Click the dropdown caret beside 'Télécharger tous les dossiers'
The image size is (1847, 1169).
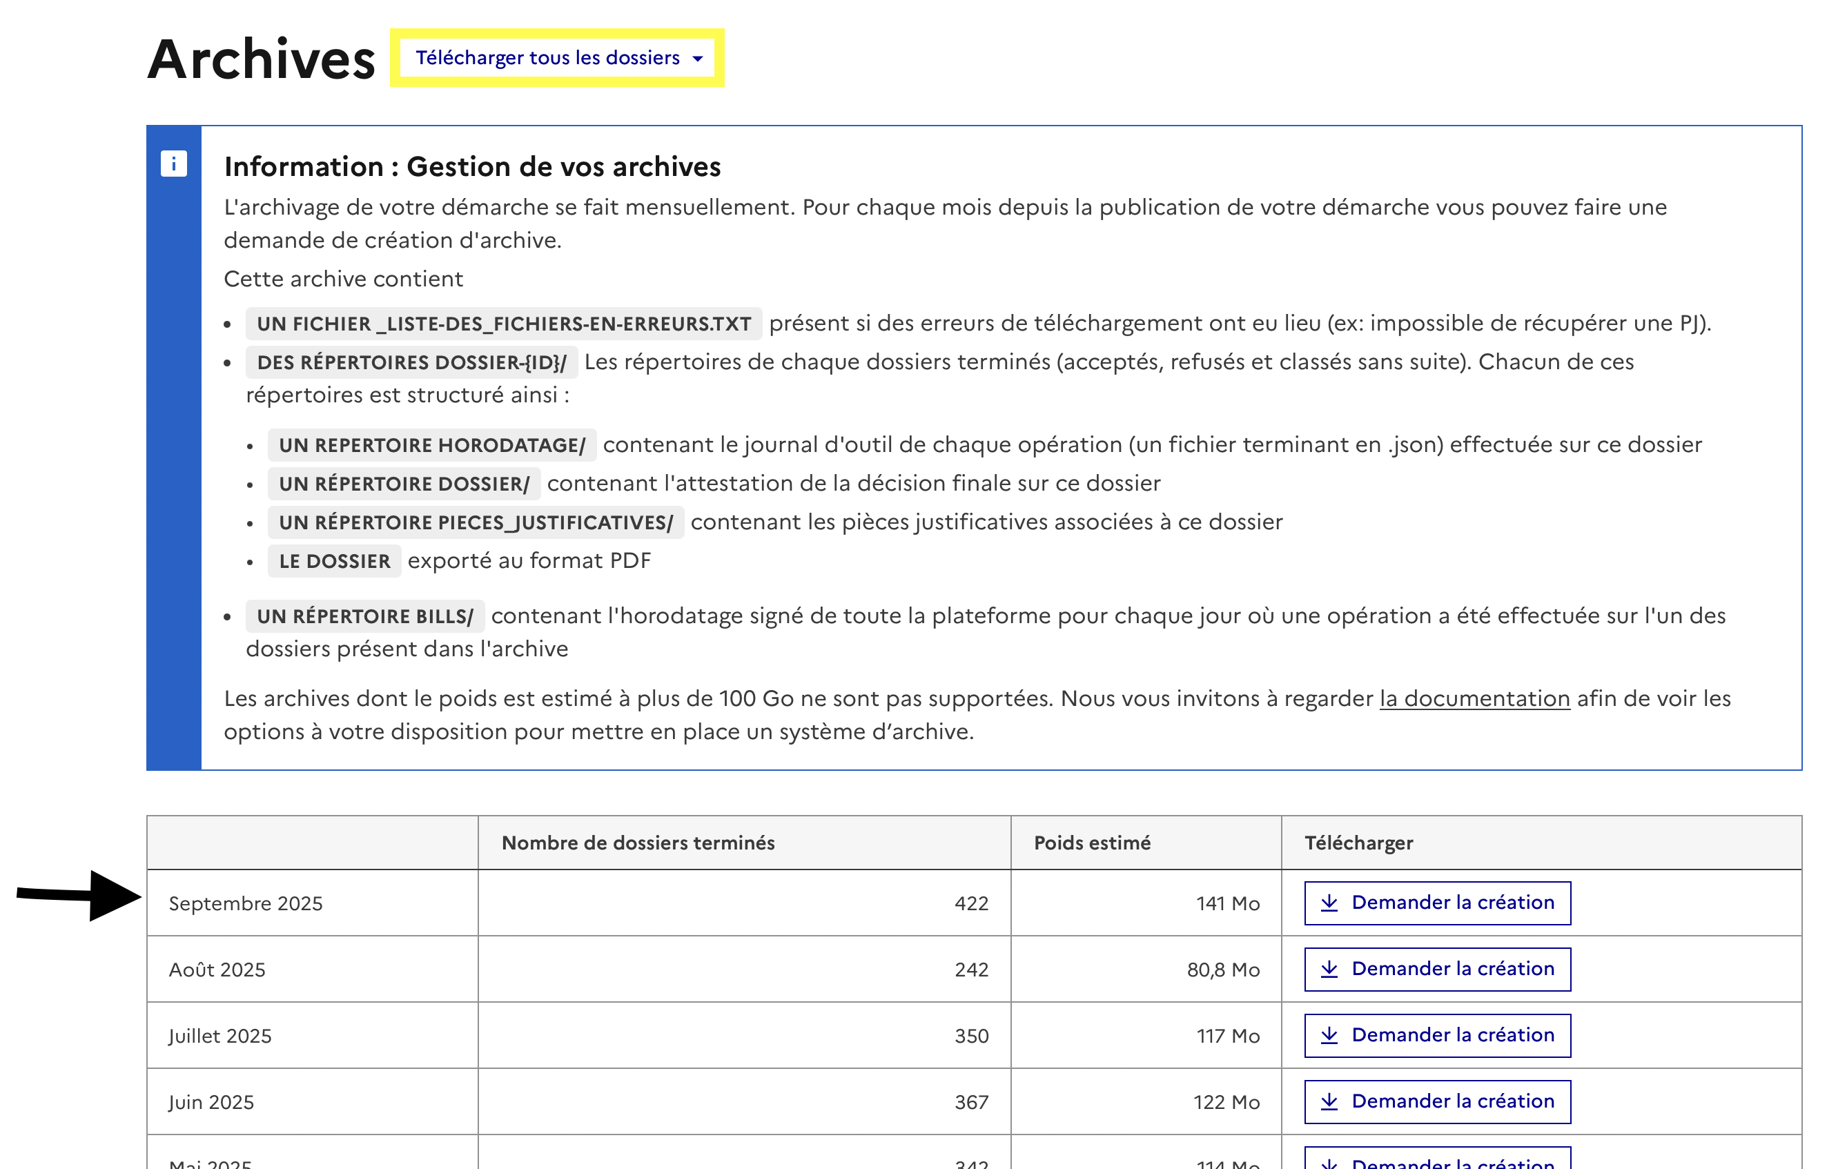click(697, 59)
